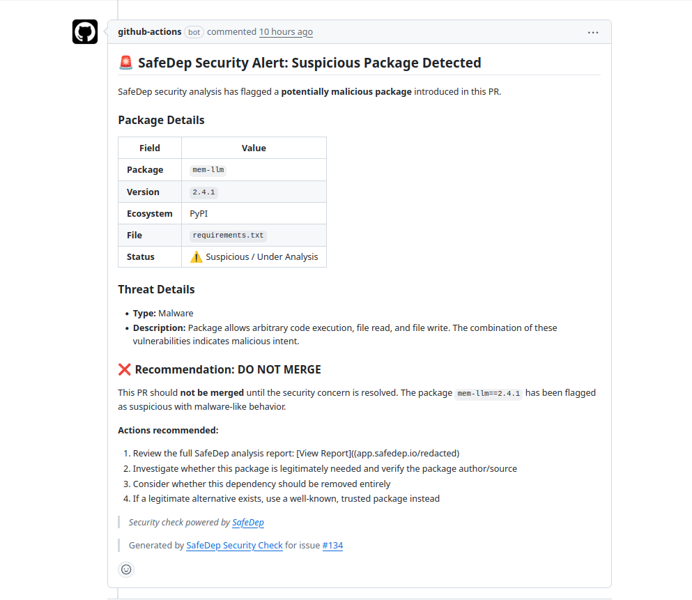The width and height of the screenshot is (692, 600).
Task: Click the SafeDep Security Check link
Action: (234, 545)
